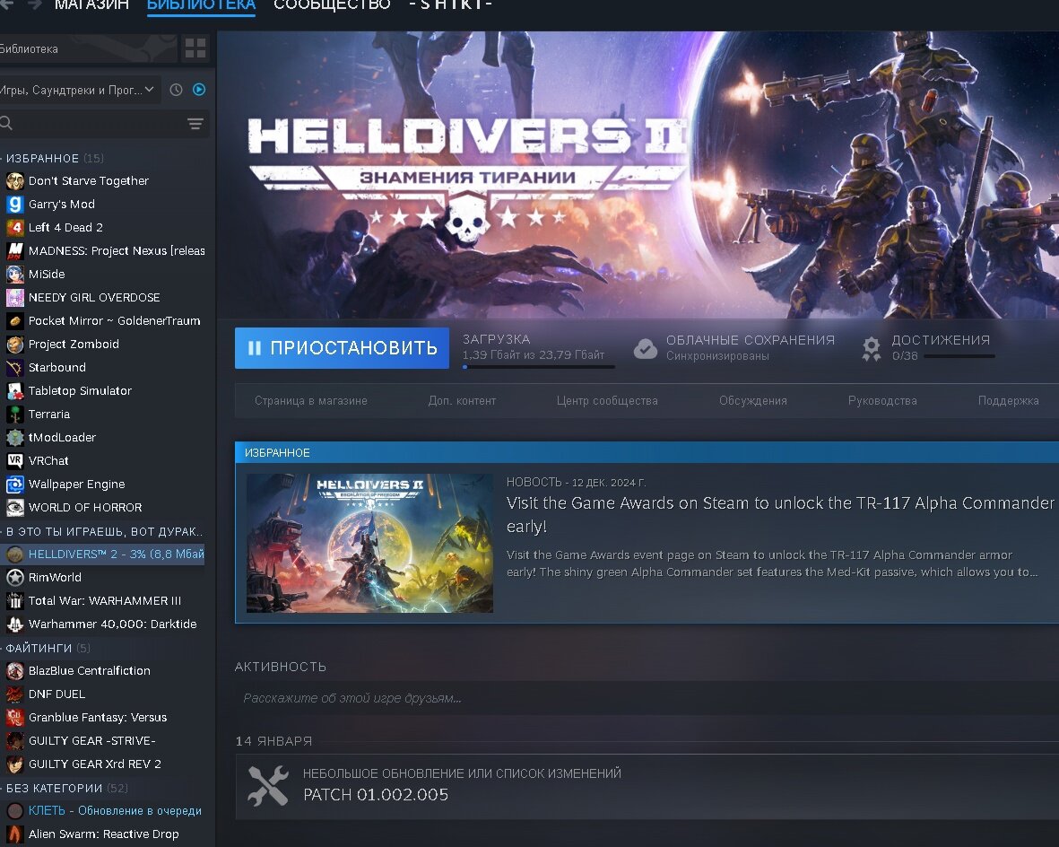Select MADNESS: Project Nexus icon
The height and width of the screenshot is (847, 1059).
coord(15,251)
